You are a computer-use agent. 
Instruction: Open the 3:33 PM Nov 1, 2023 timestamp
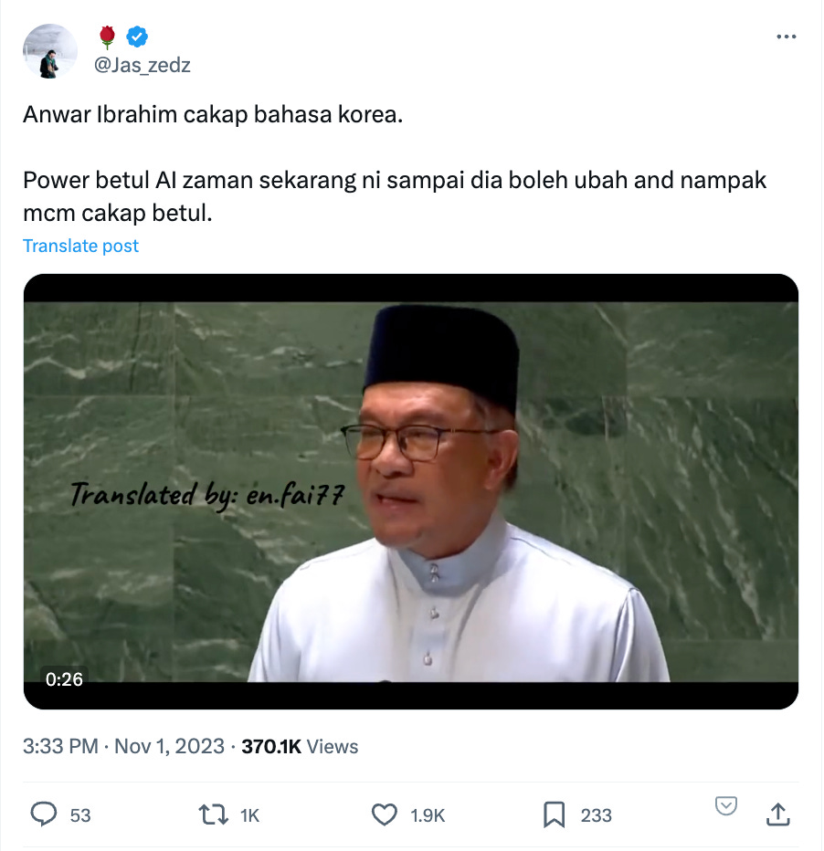[123, 746]
